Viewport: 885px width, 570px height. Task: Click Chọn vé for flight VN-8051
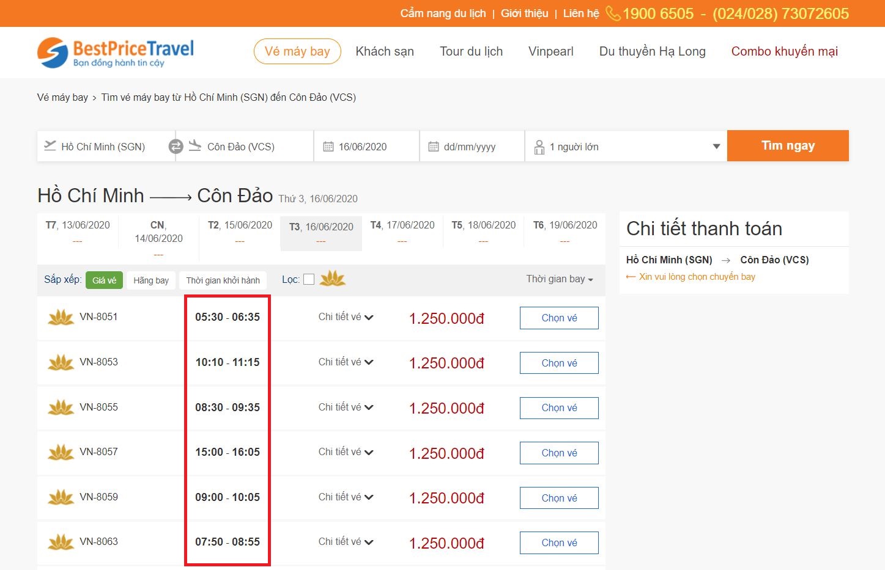pyautogui.click(x=559, y=318)
